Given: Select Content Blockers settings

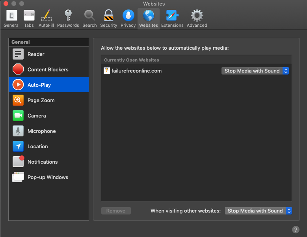Looking at the screenshot, I should click(x=48, y=69).
